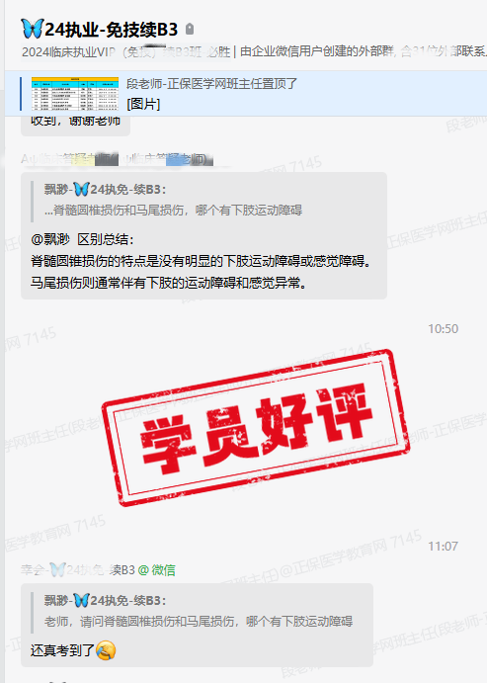This screenshot has height=683, width=487.
Task: Open pinned message from 段老师-正保医学网班主任
Action: [x=246, y=94]
